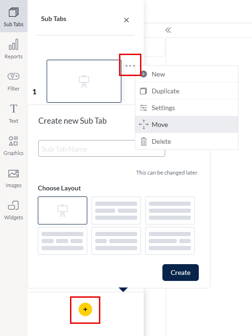This screenshot has height=336, width=252.
Task: Select the blank canvas layout option
Action: point(63,210)
